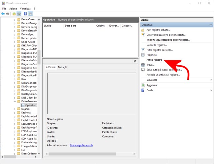Click the filter icon beside Filtro registro corrente
This screenshot has height=164, width=214.
coord(143,50)
